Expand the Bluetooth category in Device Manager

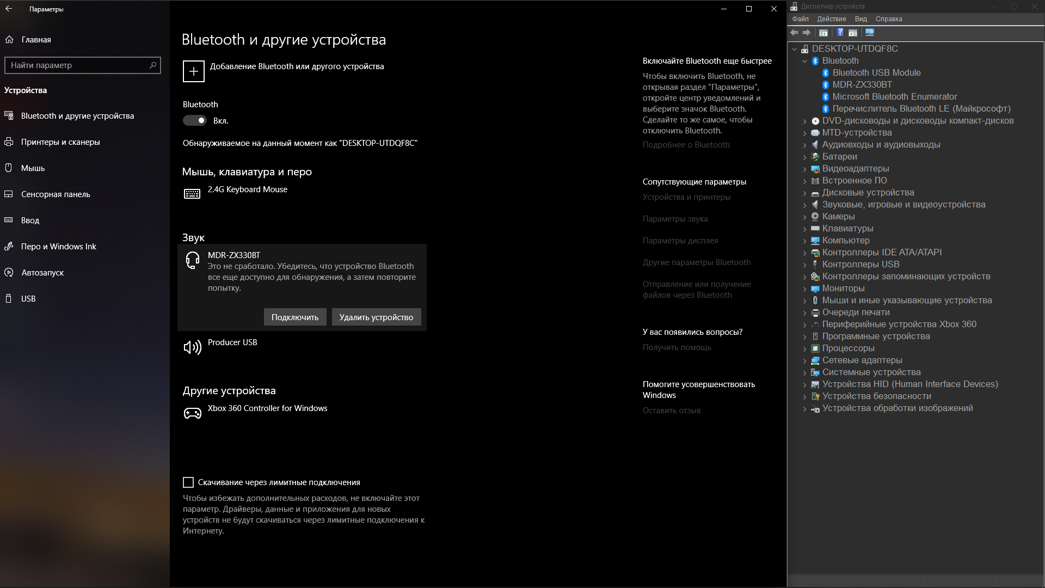(806, 60)
